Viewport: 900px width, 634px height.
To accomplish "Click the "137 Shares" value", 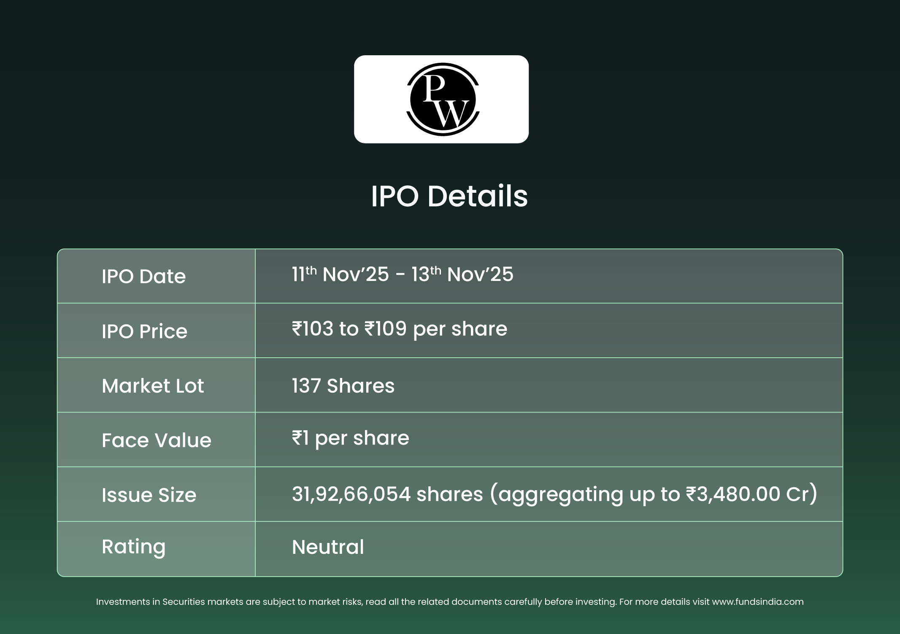I will [343, 386].
